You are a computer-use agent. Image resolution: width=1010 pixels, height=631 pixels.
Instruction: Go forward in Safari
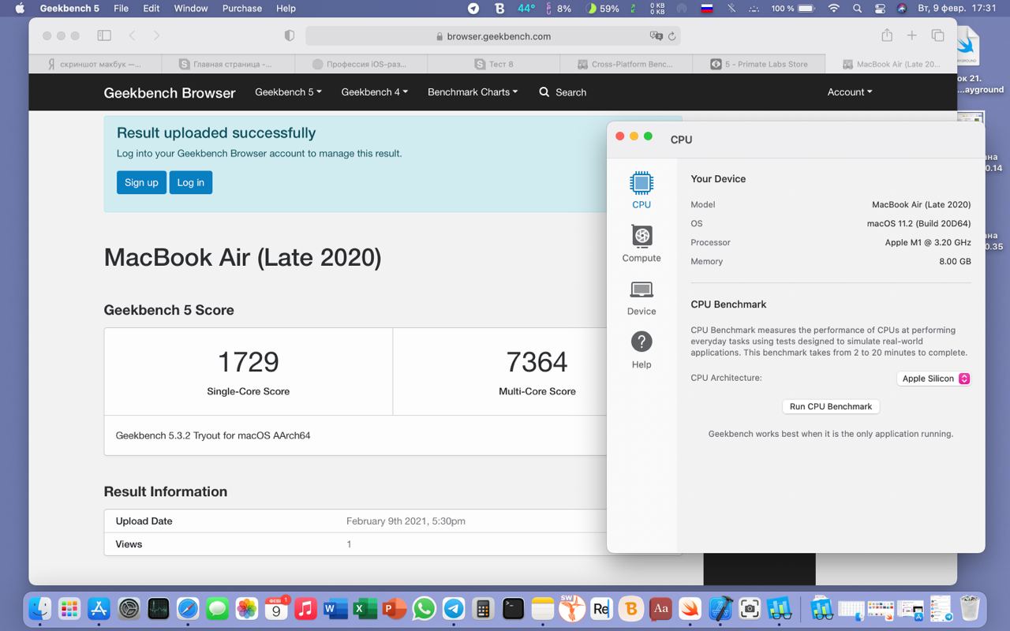click(156, 35)
